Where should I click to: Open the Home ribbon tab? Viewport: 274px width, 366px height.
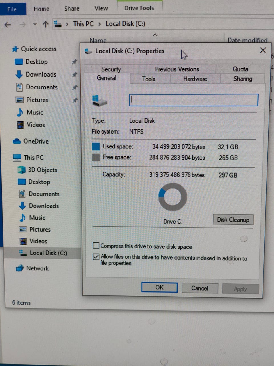tap(41, 9)
